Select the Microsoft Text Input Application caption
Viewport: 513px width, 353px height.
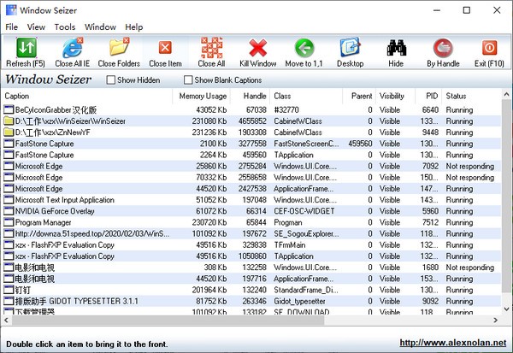click(64, 200)
